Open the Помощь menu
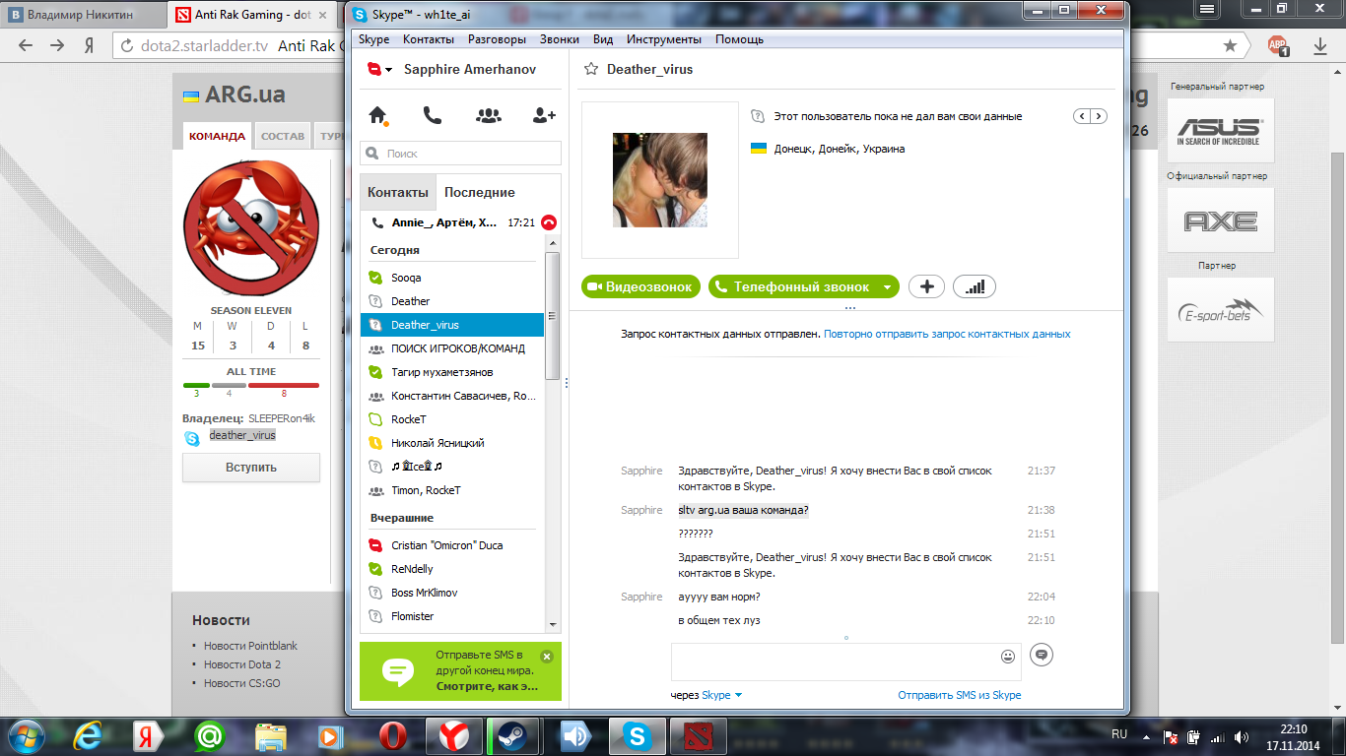 pos(739,39)
